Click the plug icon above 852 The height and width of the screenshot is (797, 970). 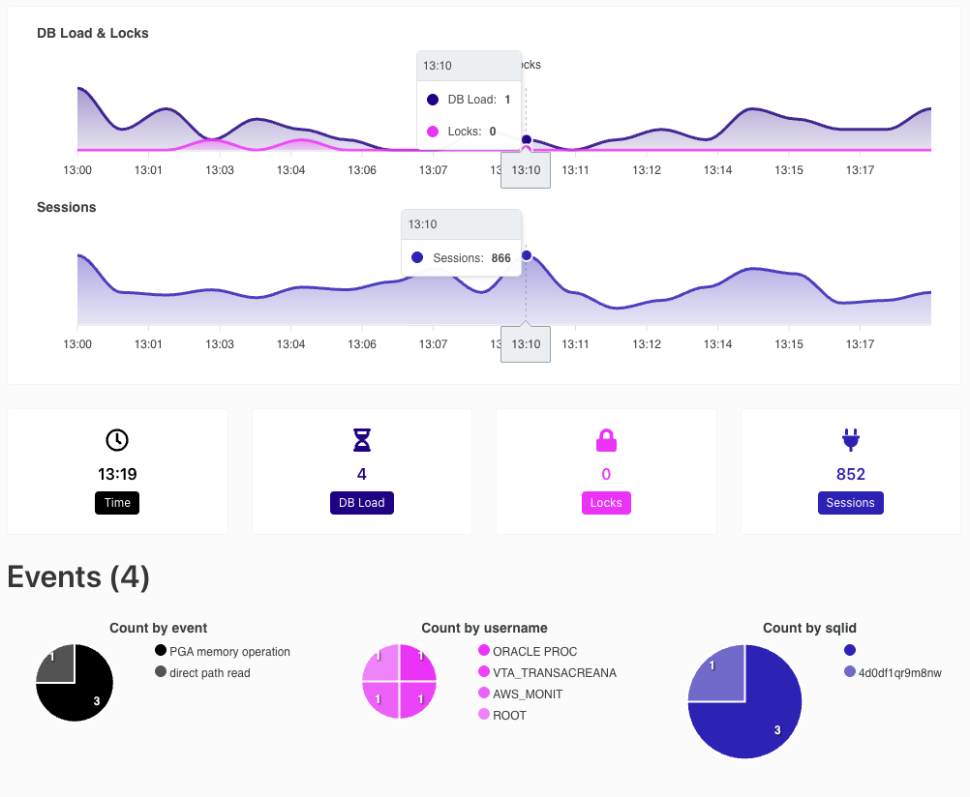(851, 440)
